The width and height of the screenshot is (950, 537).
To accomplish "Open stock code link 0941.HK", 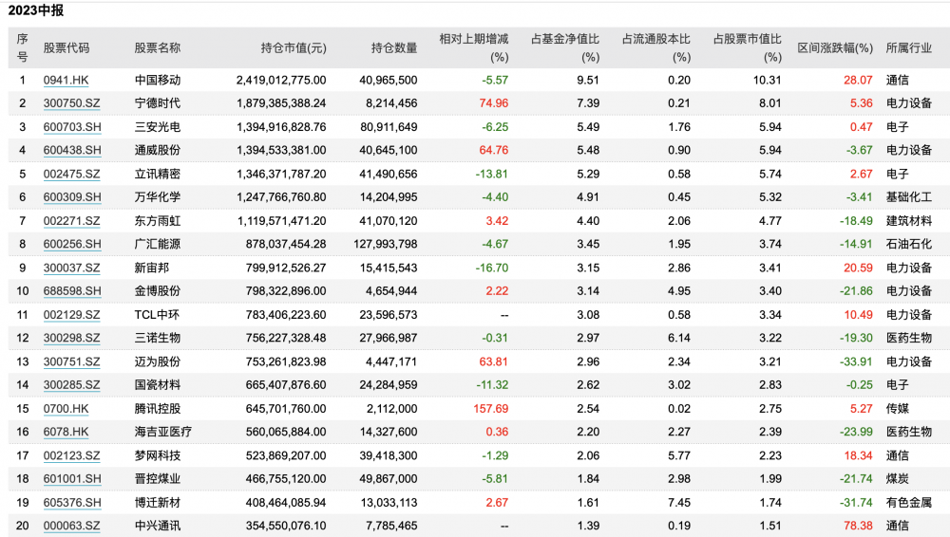I will point(66,80).
